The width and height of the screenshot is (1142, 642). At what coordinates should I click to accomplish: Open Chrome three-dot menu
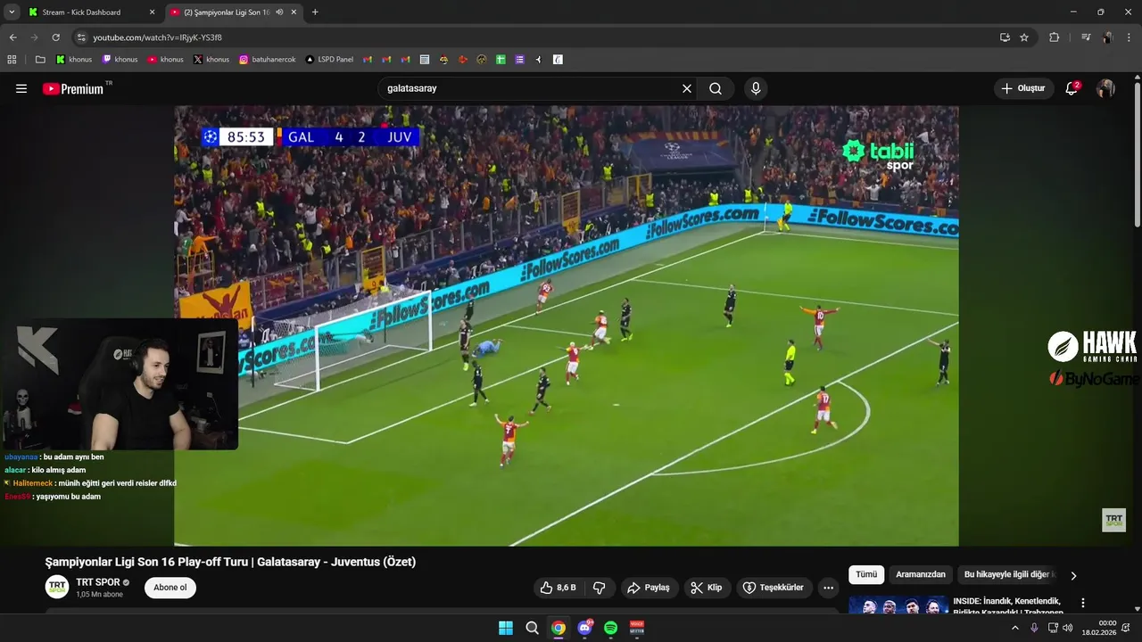coord(1130,37)
